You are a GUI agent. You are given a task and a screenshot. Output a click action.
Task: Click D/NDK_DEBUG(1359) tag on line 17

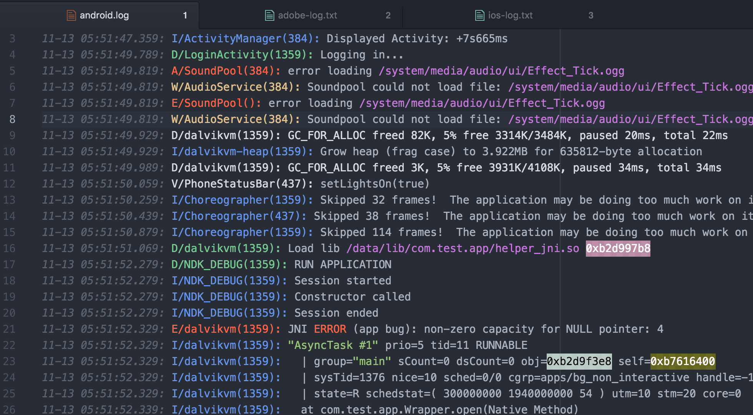pyautogui.click(x=229, y=264)
